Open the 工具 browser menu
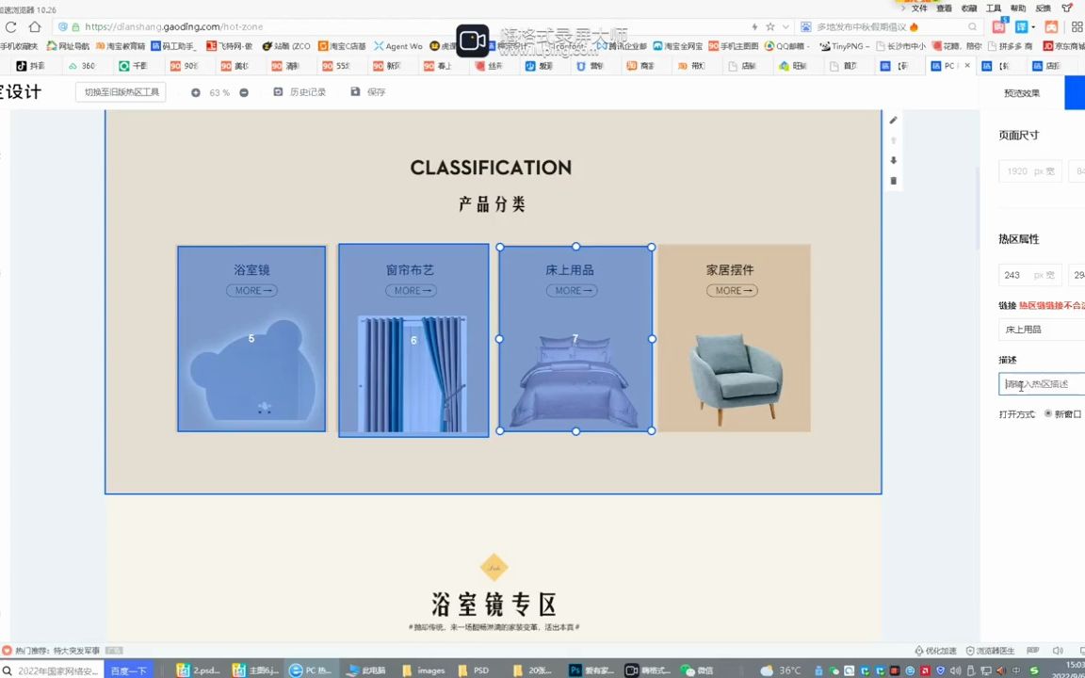 (995, 8)
